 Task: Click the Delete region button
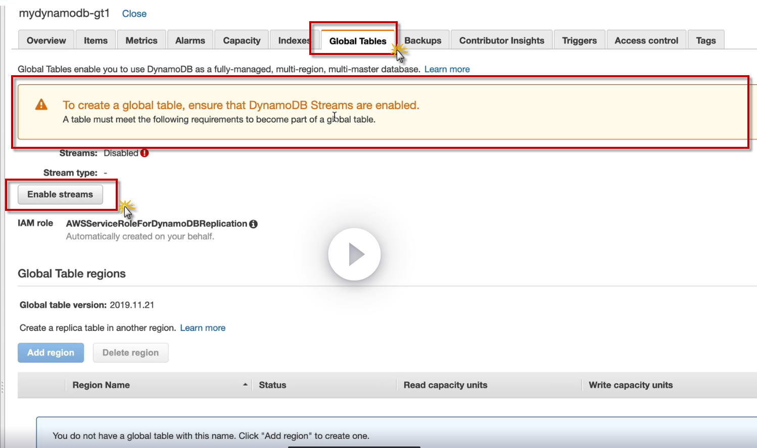click(130, 353)
